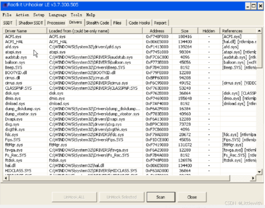This screenshot has height=208, width=265.
Task: Select the dump_diskdump.sys driver row
Action: point(130,109)
